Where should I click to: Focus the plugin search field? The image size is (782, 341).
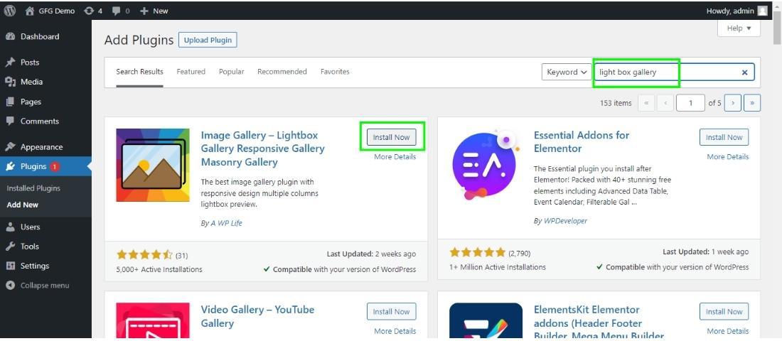tap(674, 72)
